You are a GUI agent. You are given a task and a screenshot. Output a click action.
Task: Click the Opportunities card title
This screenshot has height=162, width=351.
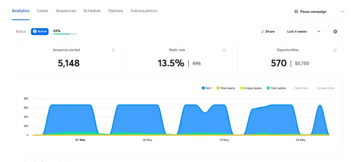288,50
